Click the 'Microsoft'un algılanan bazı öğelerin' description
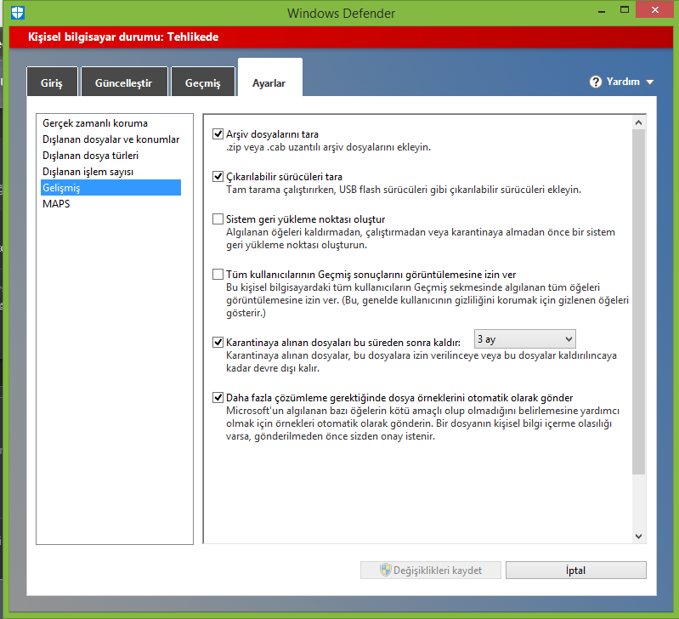This screenshot has width=679, height=619. (x=422, y=423)
